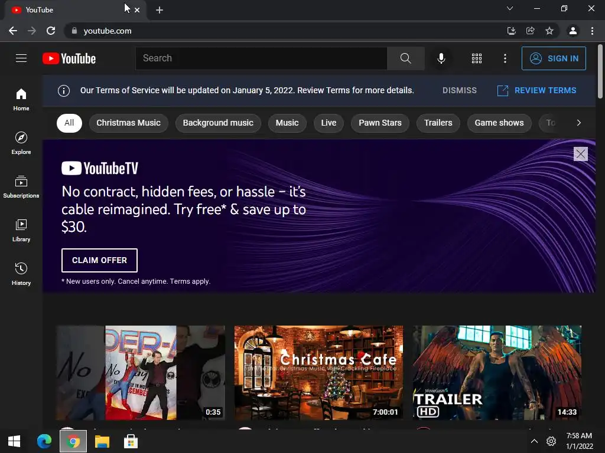This screenshot has width=605, height=453.
Task: Click REVIEW TERMS link
Action: tap(536, 90)
